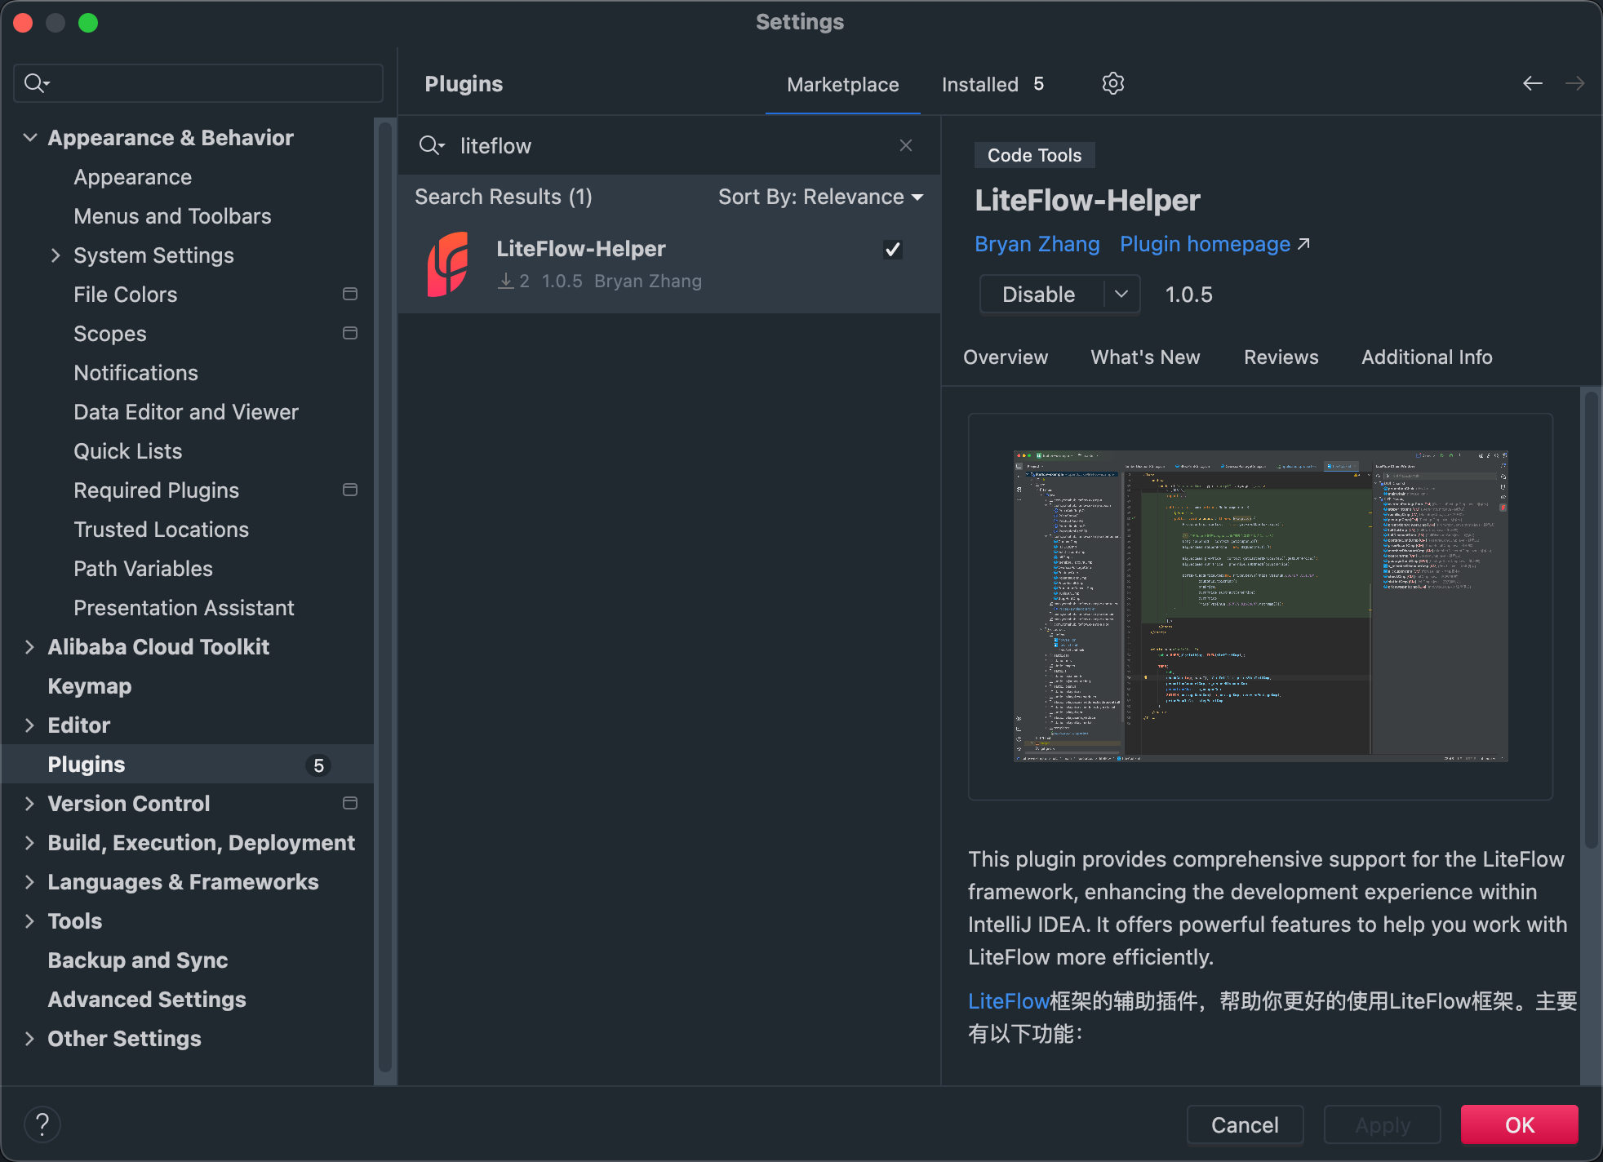
Task: Click the OK button
Action: point(1519,1125)
